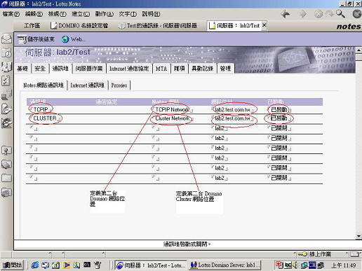Click the TCPIP port name field

[x=41, y=109]
